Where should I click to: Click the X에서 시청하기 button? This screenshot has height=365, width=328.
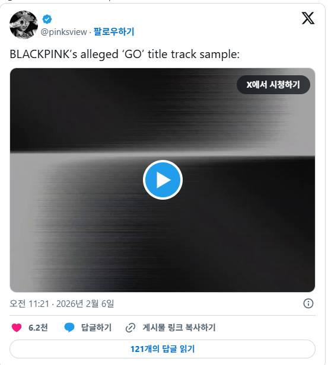[x=273, y=85]
